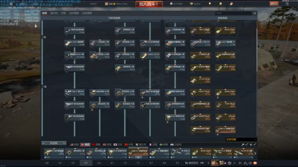
Task: Select Bf 109 F-4 crew slot
Action: click(x=180, y=153)
